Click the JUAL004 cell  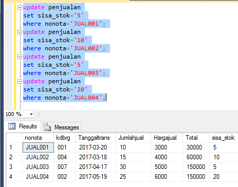(x=38, y=177)
